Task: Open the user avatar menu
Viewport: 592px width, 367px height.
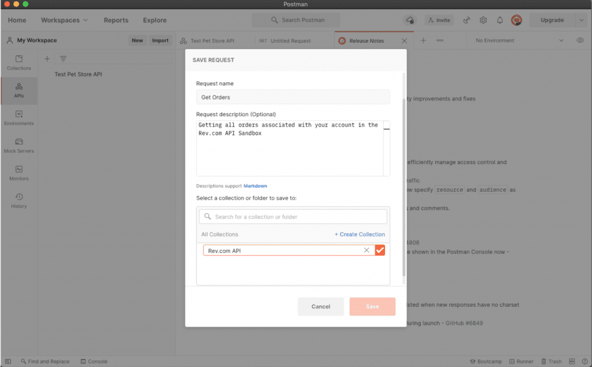Action: click(x=516, y=20)
